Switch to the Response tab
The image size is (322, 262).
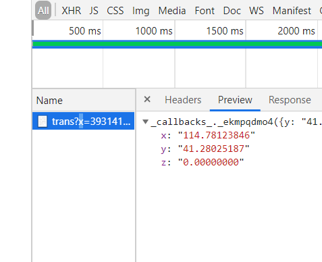pyautogui.click(x=290, y=100)
